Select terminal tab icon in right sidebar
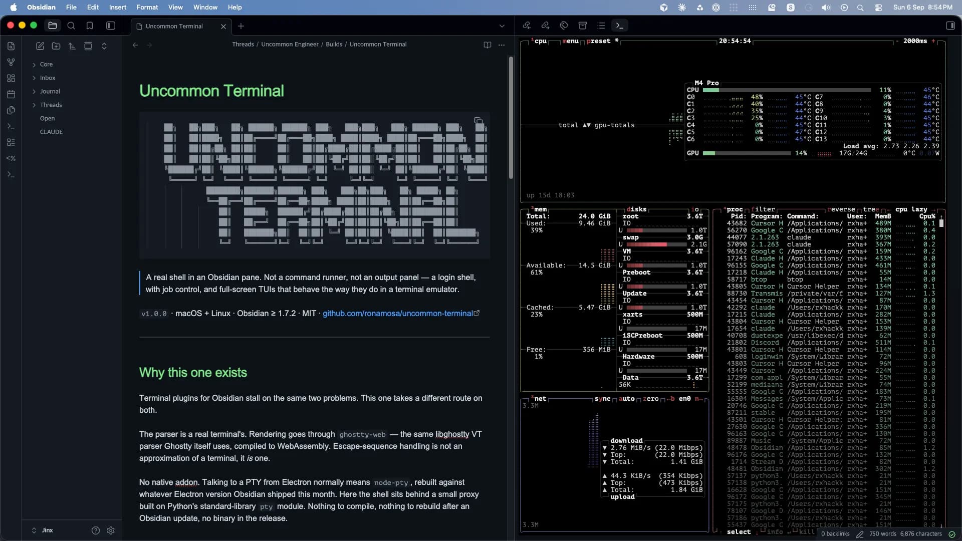Screen dimensions: 962x541 [620, 26]
